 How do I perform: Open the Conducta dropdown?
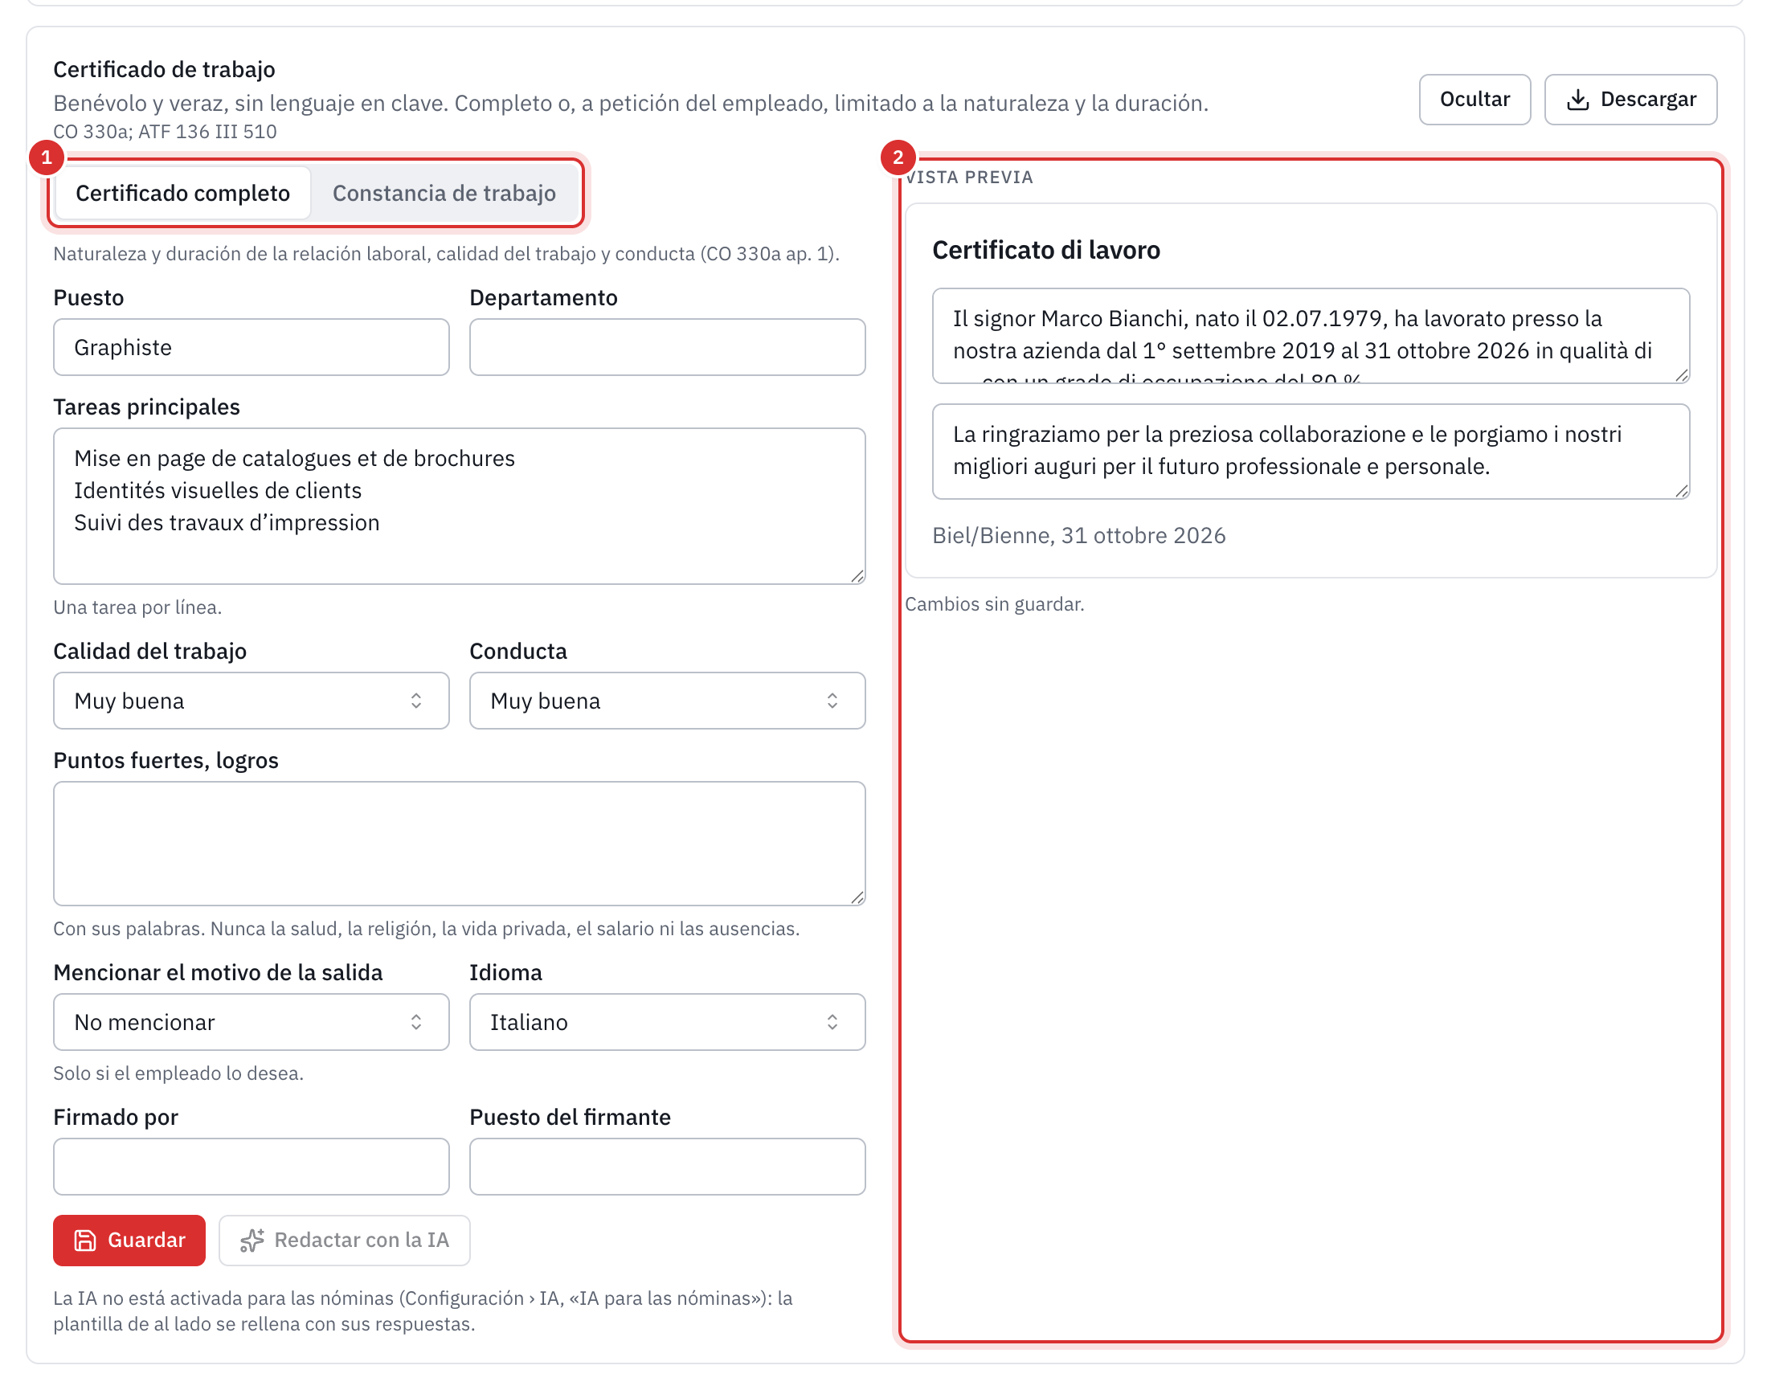pyautogui.click(x=667, y=701)
